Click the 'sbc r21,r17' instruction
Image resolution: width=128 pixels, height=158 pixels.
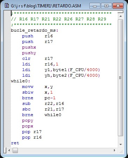click(43, 109)
